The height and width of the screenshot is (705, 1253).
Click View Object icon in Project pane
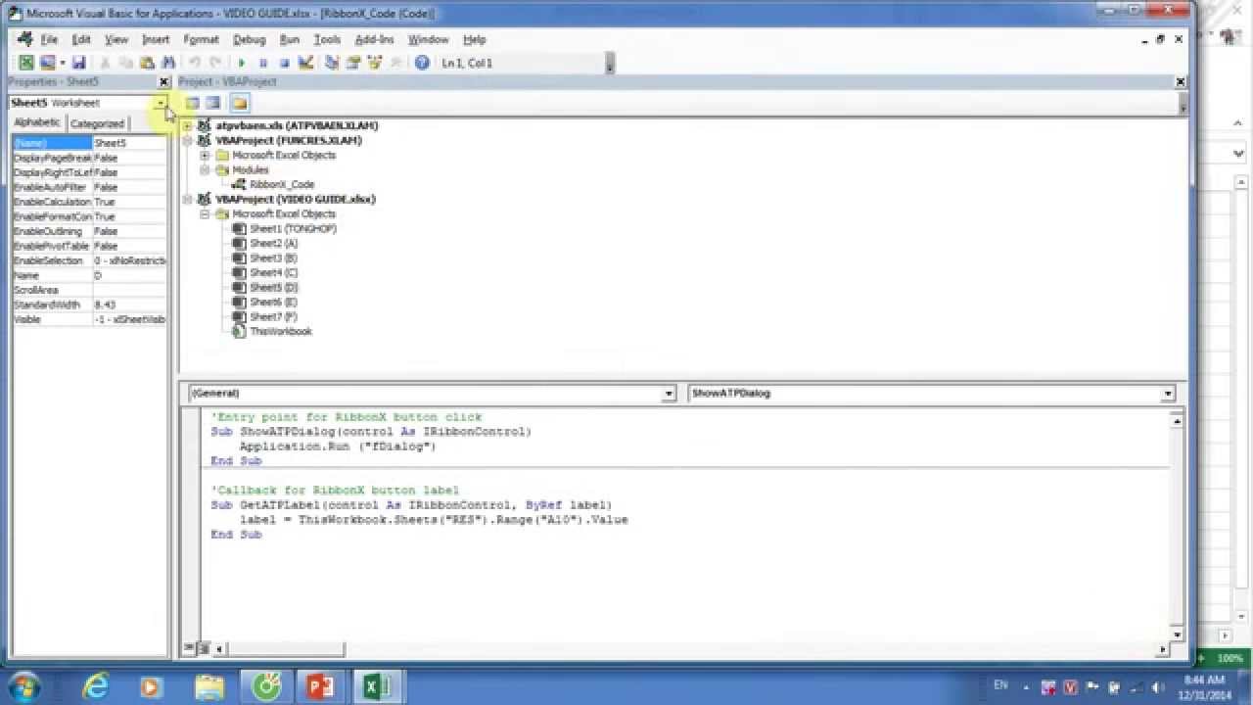(213, 103)
